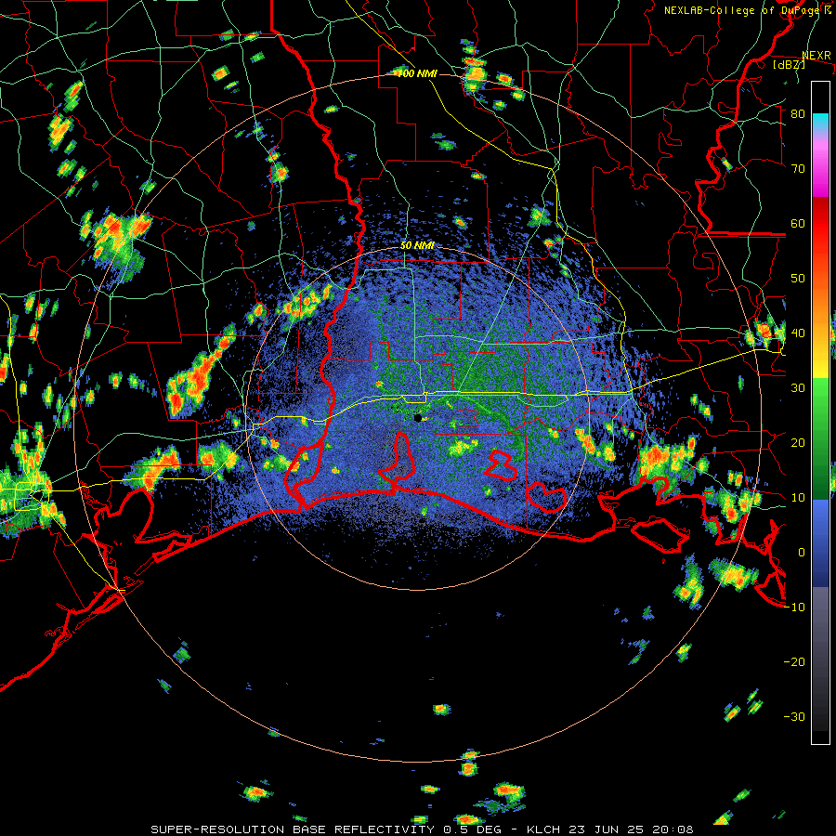This screenshot has height=836, width=836.
Task: Click the -20 value on dBZ scale
Action: click(794, 662)
